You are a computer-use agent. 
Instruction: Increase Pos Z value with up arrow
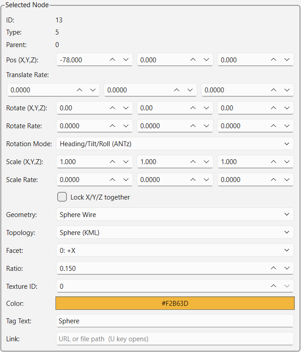click(x=273, y=60)
